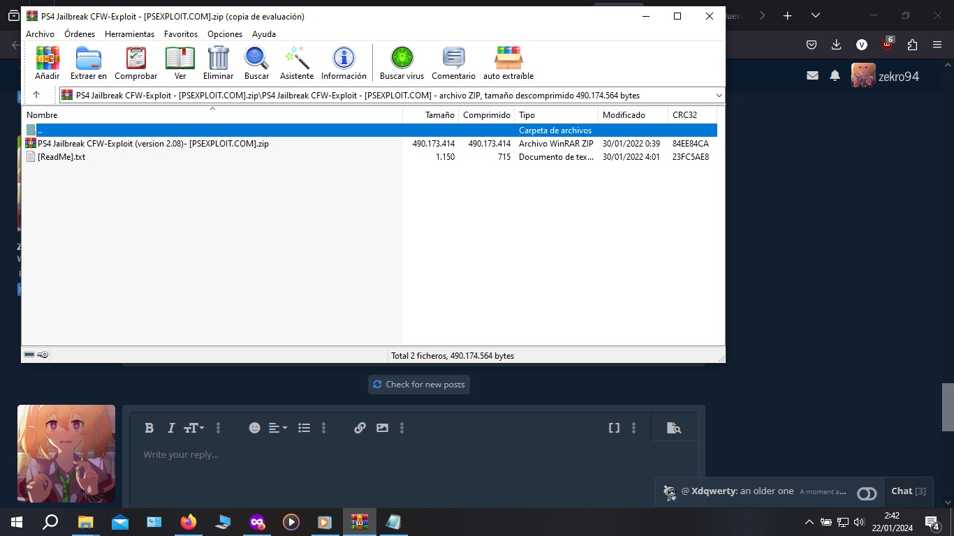This screenshot has width=954, height=536.
Task: Open the Windows Start menu
Action: [17, 522]
